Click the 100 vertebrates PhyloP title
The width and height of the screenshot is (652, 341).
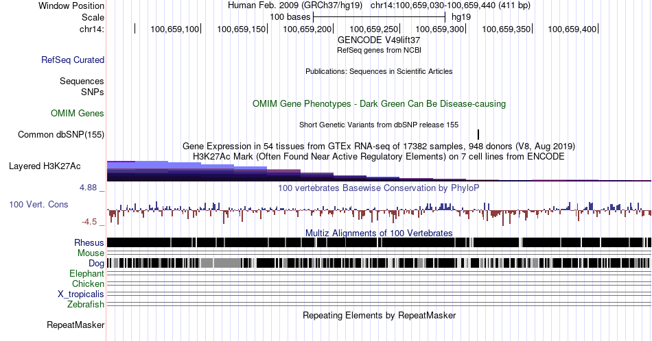(x=379, y=188)
